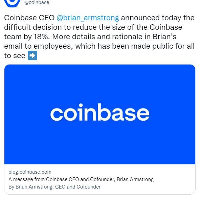This screenshot has width=200, height=198.
Task: Click the "to see" text before the arrow
Action: click(15, 56)
